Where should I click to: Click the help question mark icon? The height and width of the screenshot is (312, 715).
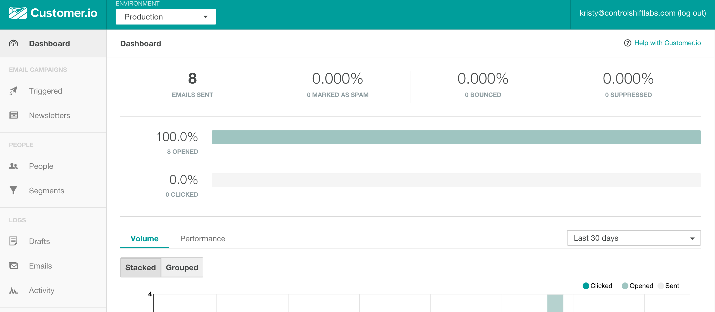pyautogui.click(x=628, y=43)
